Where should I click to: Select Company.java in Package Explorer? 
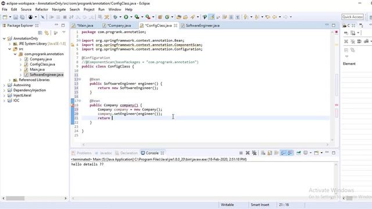(x=41, y=59)
